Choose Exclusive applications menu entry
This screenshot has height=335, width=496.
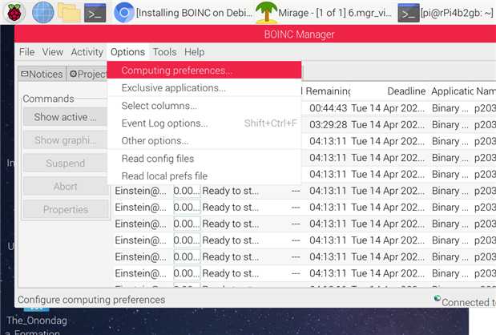click(x=174, y=88)
